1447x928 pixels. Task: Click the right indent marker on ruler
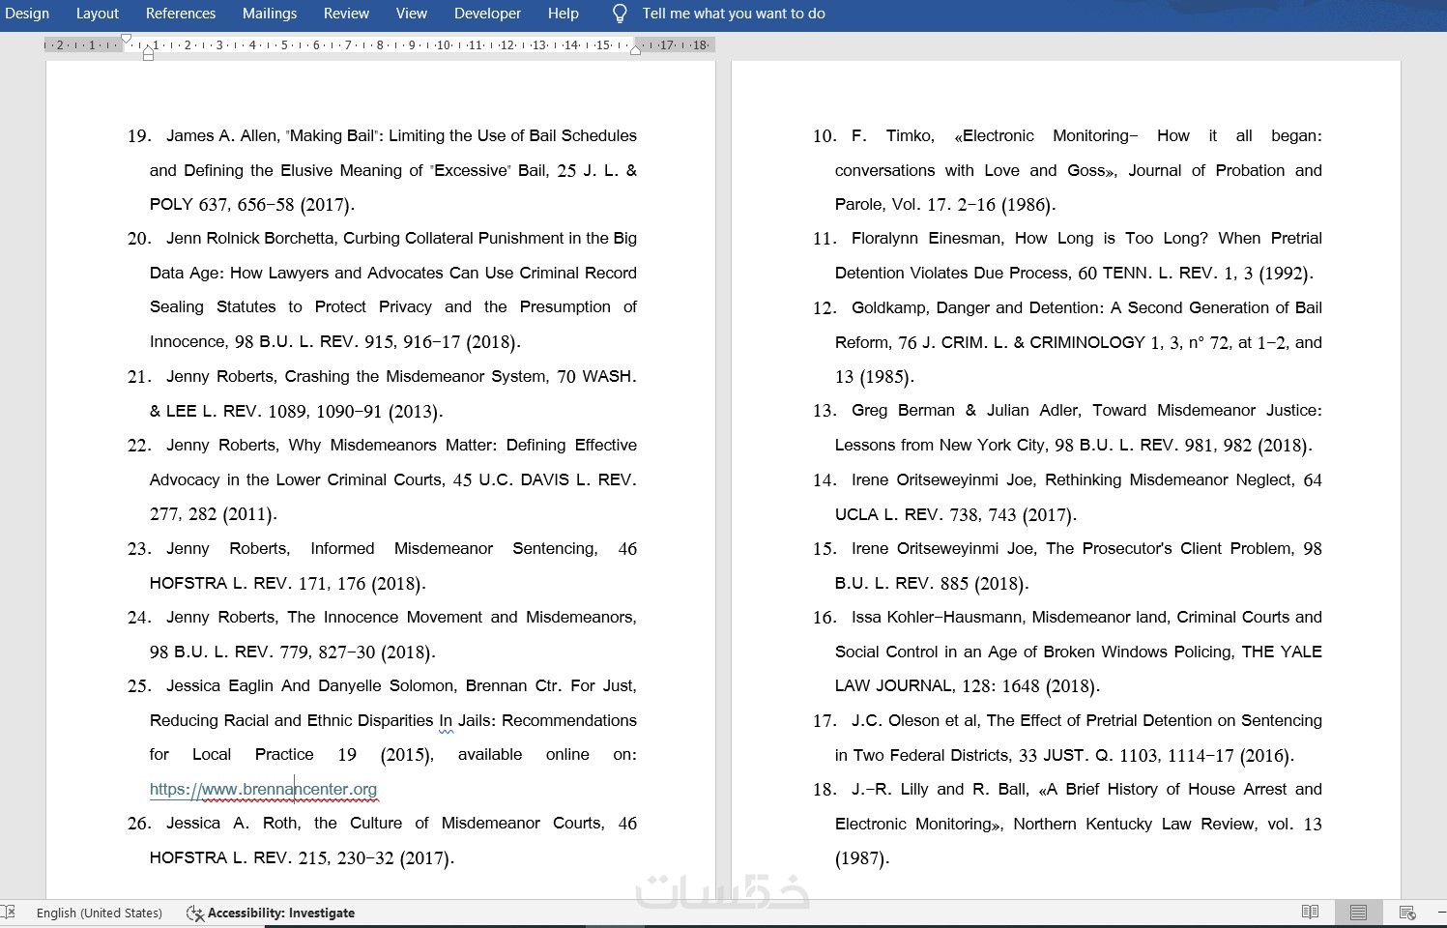[x=635, y=49]
